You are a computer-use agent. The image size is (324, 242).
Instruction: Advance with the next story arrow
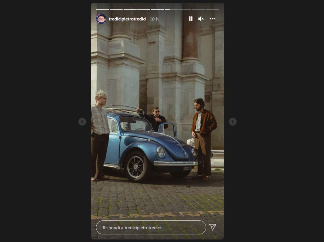point(233,122)
